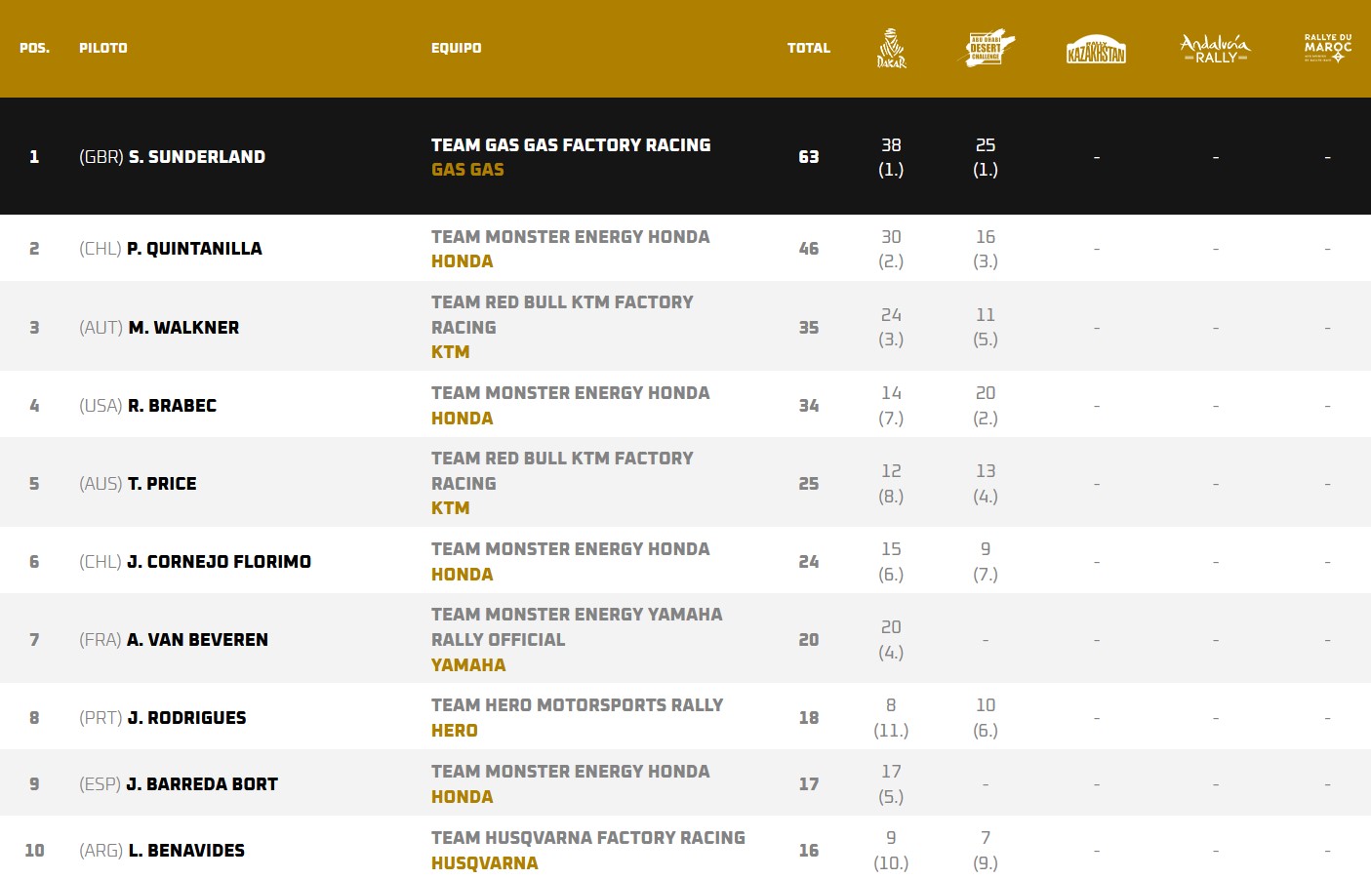The image size is (1371, 879).
Task: Click HUSQVARNA brand name
Action: [x=484, y=862]
